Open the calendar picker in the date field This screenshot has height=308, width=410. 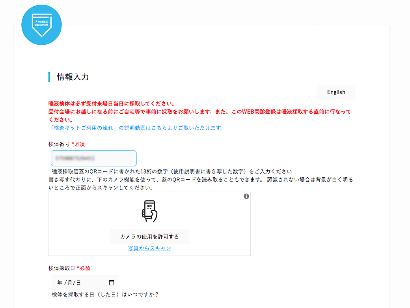point(112,283)
